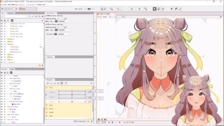Click the pen icon in Part panel toolbar
224x126 pixels.
point(43,16)
